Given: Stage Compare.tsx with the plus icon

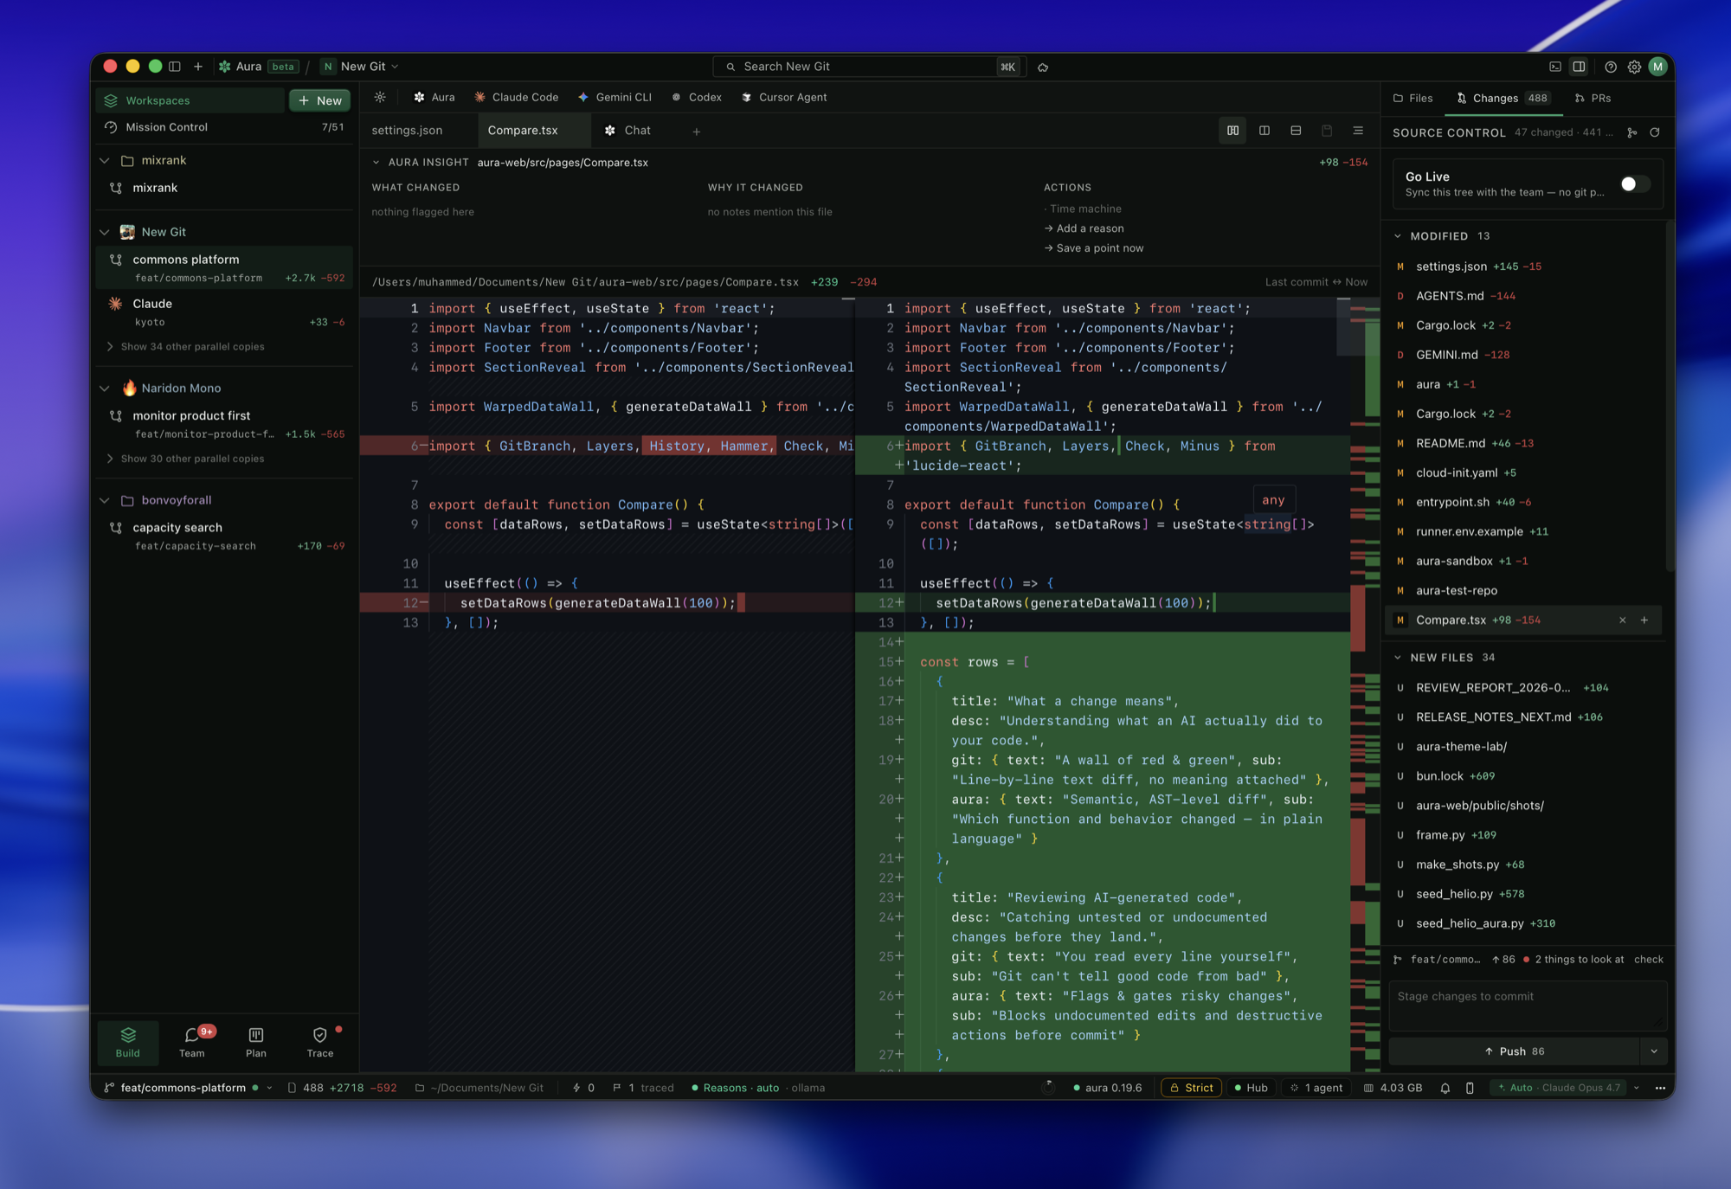Looking at the screenshot, I should coord(1644,620).
